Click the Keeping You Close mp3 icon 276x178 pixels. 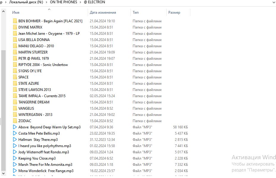15,158
